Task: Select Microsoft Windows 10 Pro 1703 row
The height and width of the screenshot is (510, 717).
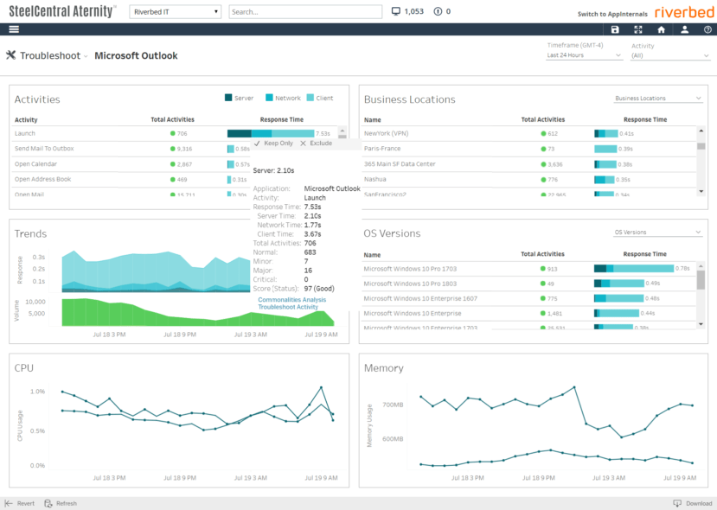Action: tap(530, 269)
